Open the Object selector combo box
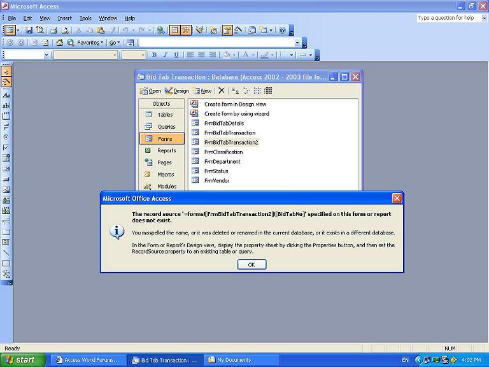This screenshot has height=367, width=489. coord(27,55)
